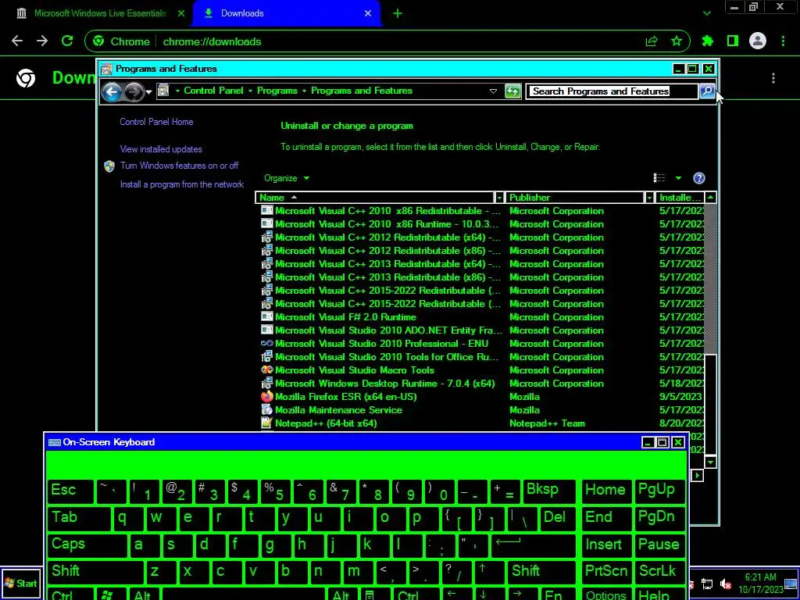Open Publisher column filter dropdown

(649, 198)
